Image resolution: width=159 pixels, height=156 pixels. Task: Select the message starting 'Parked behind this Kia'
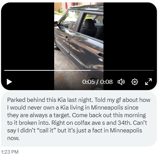coord(79,119)
